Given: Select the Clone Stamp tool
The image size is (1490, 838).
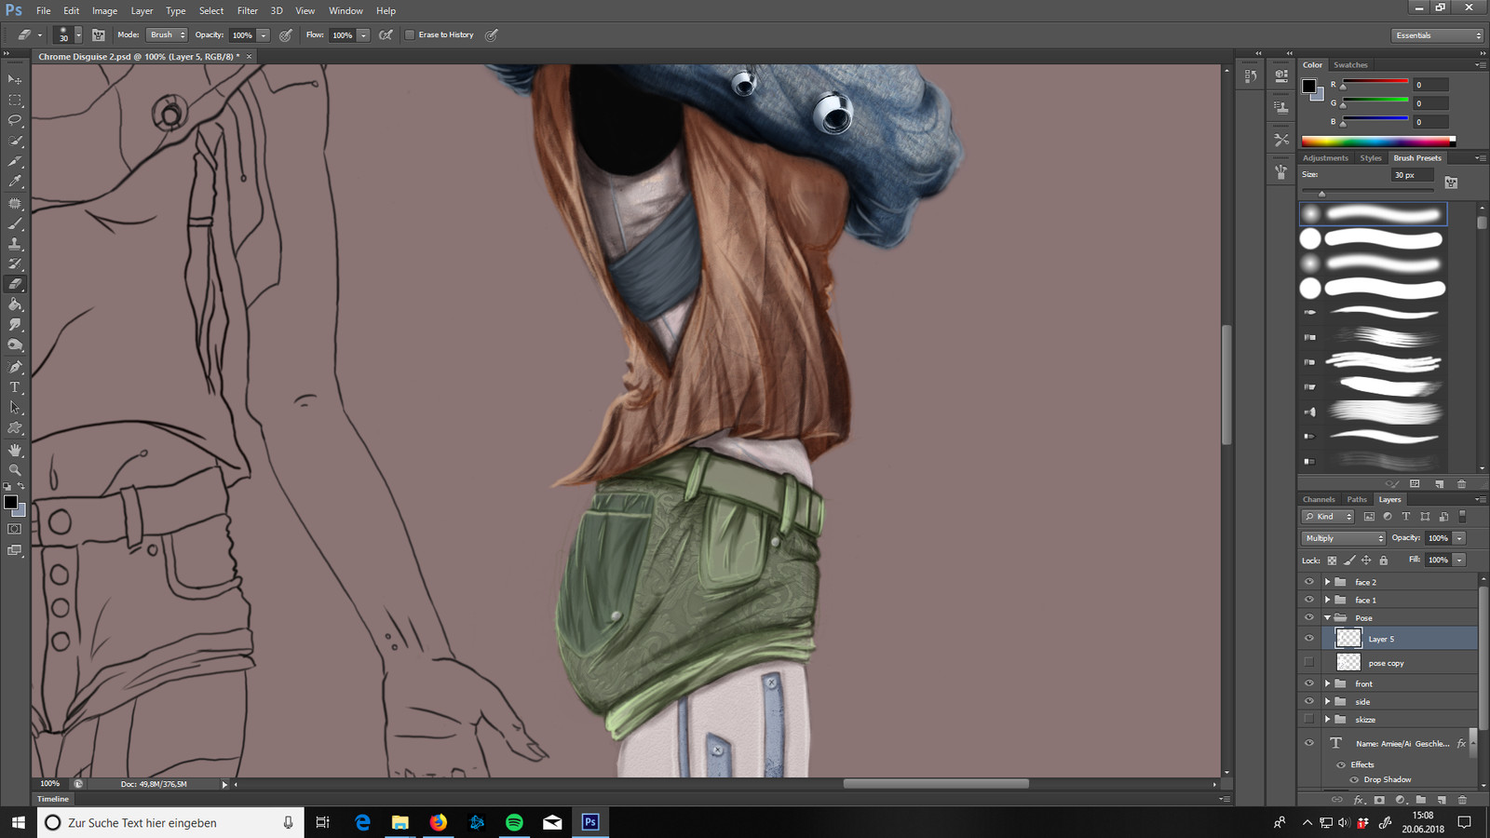Looking at the screenshot, I should click(x=15, y=244).
